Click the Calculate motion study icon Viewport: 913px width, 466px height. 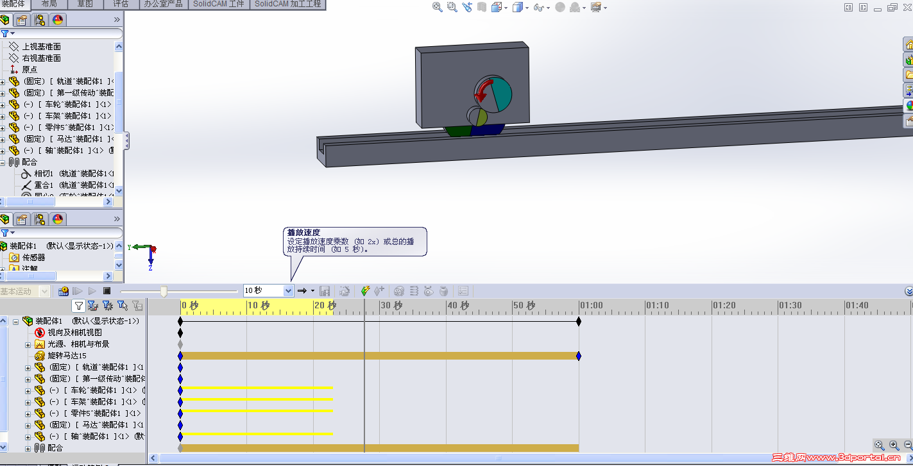click(64, 291)
